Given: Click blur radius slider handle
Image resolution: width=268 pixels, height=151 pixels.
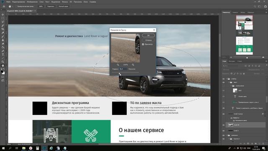Looking at the screenshot, I should click(x=119, y=73).
